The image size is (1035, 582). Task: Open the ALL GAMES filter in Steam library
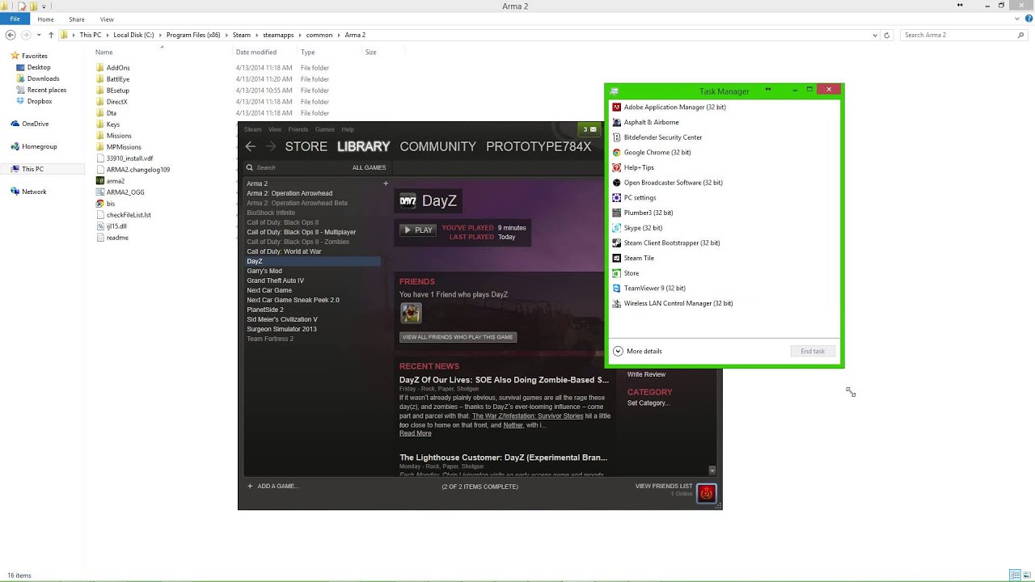pyautogui.click(x=369, y=167)
